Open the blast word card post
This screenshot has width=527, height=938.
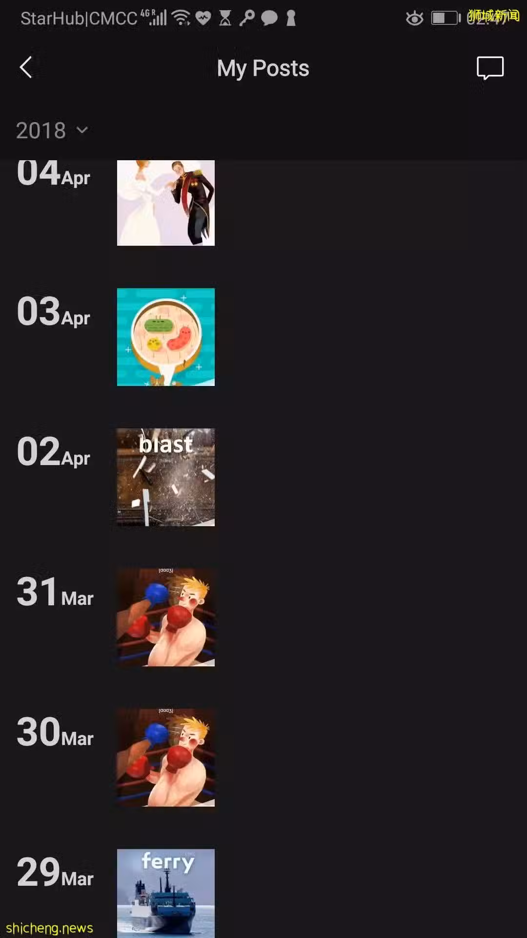pos(166,477)
